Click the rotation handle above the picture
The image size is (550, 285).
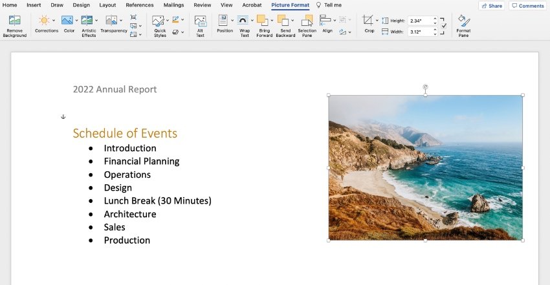425,87
